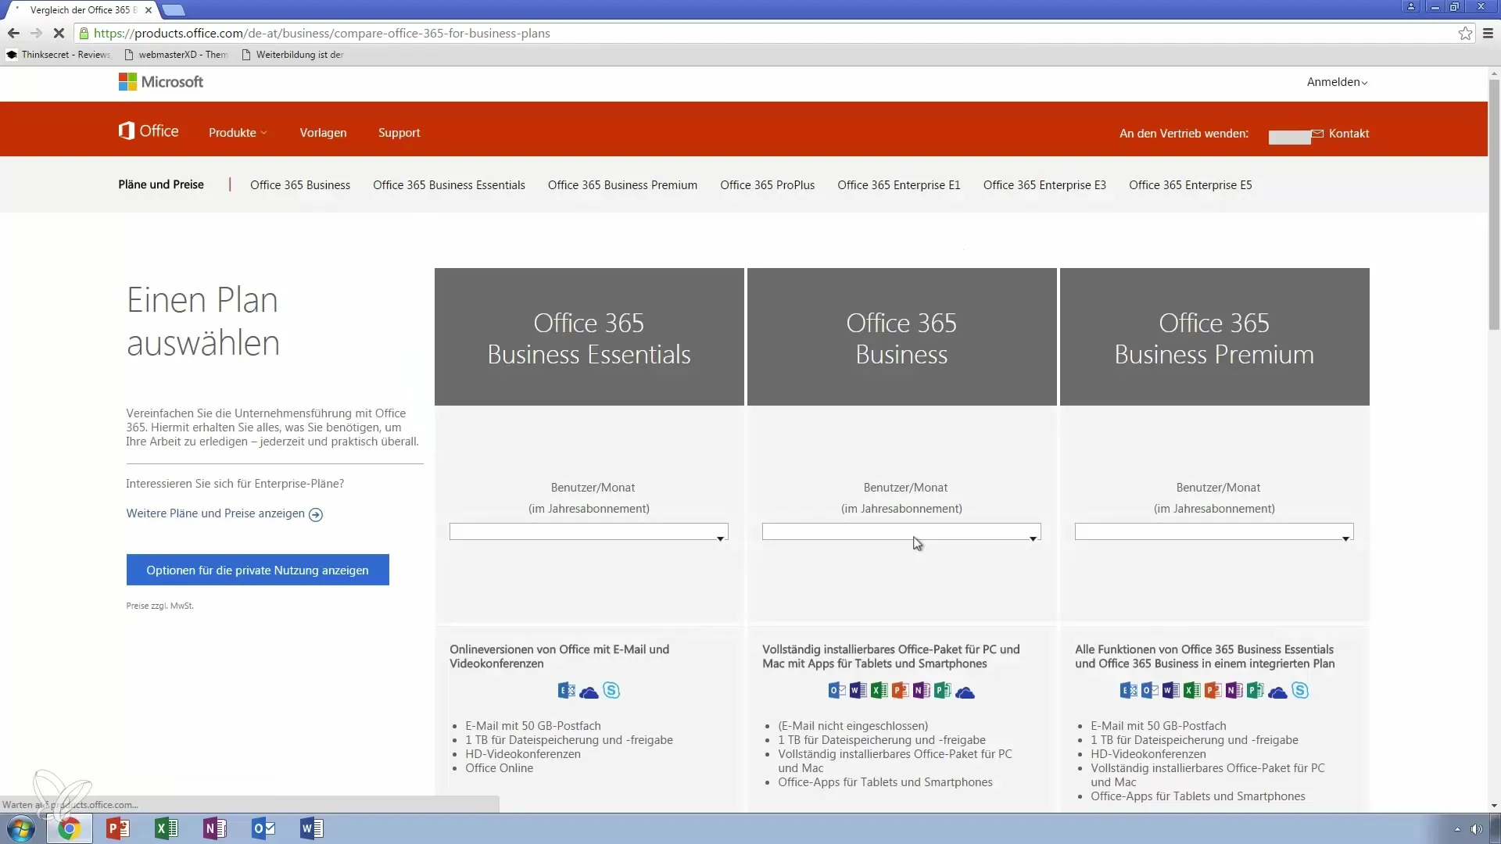This screenshot has width=1501, height=844.
Task: Click Optionen für die private Nutzung anzeigen
Action: click(258, 570)
